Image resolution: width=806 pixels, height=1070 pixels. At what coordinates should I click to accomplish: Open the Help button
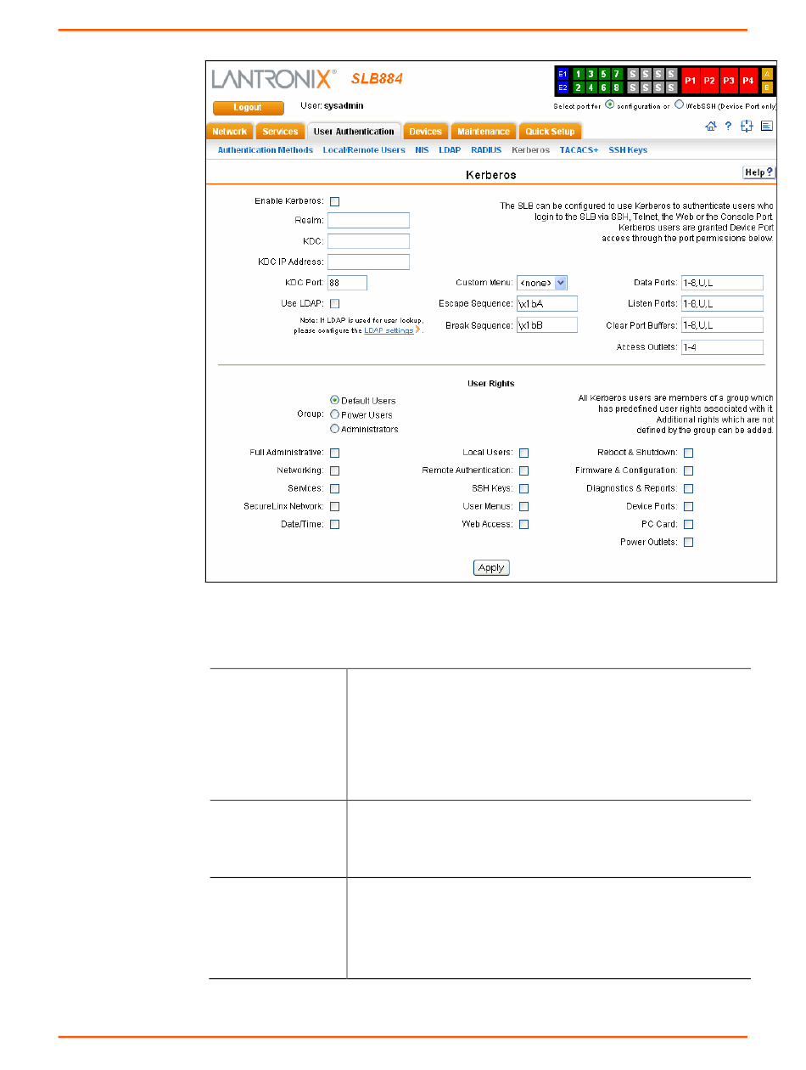pyautogui.click(x=759, y=172)
